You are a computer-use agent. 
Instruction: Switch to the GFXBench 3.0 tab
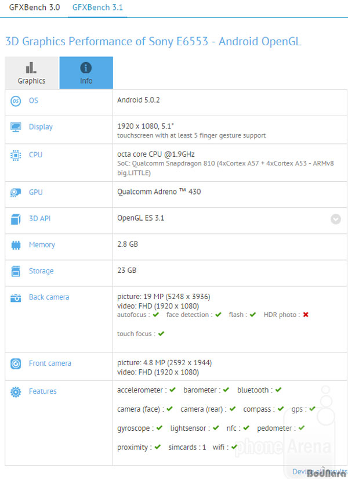tap(34, 8)
